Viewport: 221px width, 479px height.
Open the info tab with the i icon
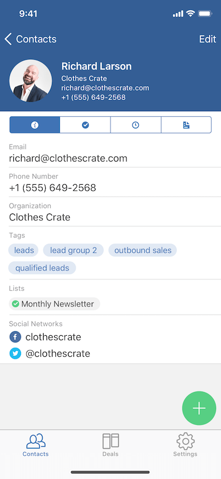click(34, 125)
